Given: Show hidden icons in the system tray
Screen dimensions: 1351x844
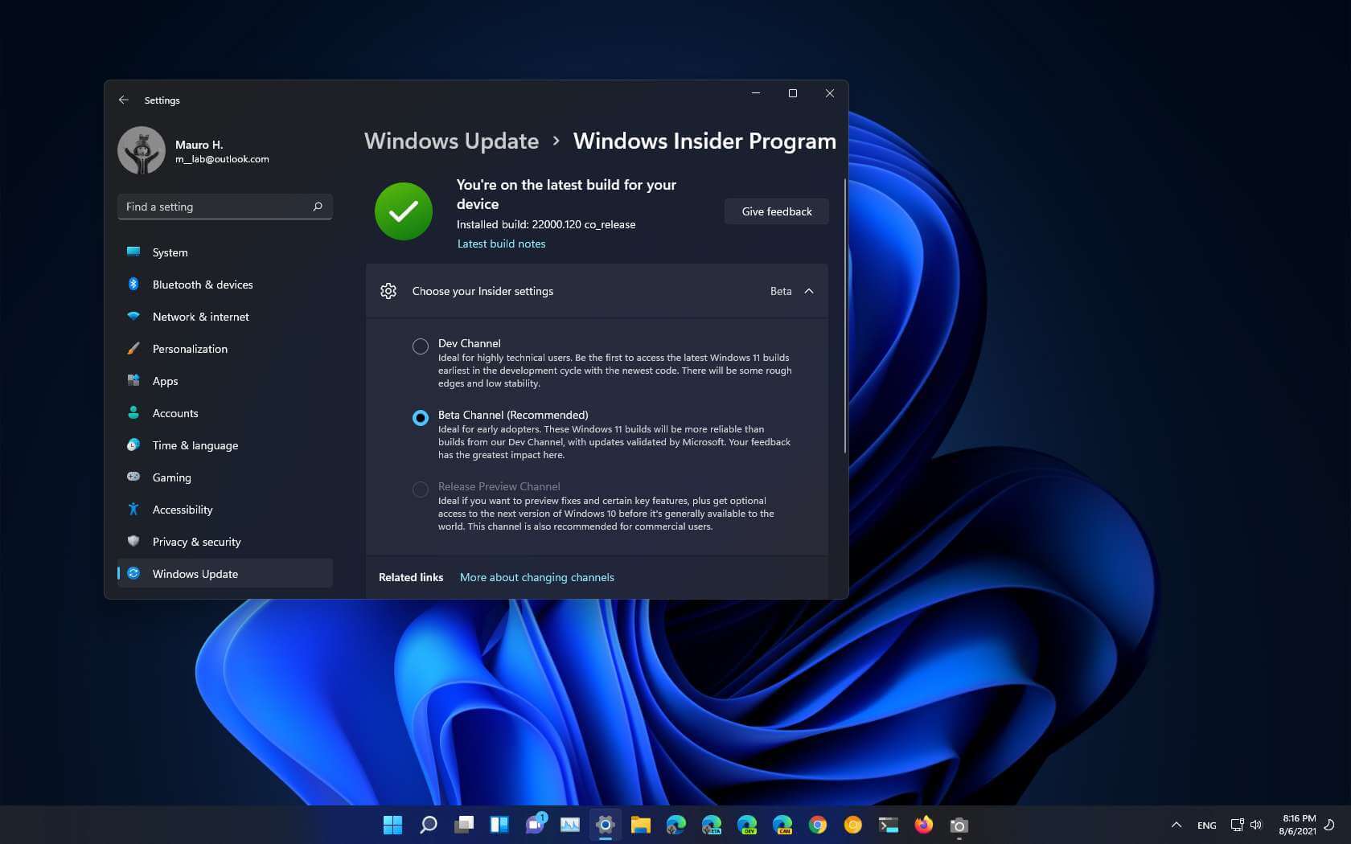Looking at the screenshot, I should 1176,825.
